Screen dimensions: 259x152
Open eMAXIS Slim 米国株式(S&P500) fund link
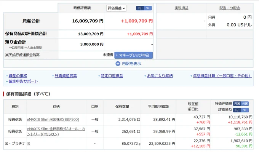53,120
